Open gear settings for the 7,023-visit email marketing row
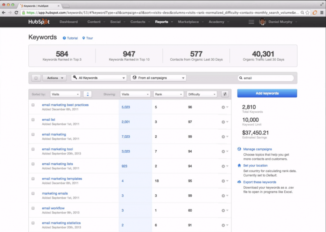 pos(225,137)
